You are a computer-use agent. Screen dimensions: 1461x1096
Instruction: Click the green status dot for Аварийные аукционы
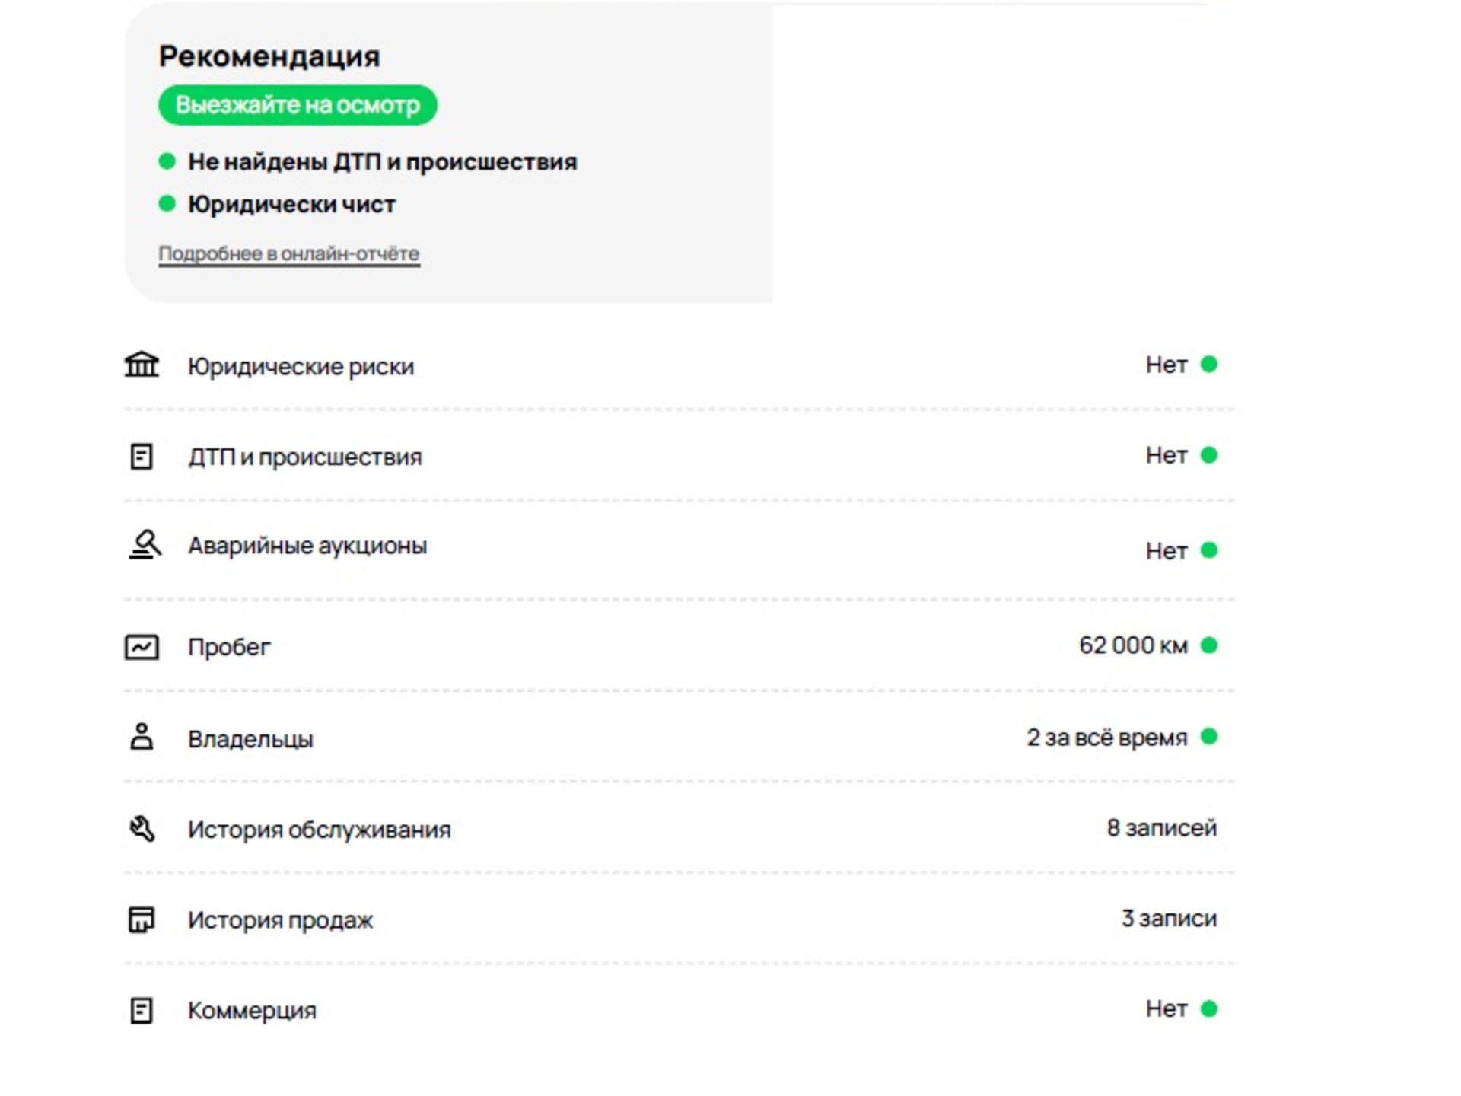1209,550
